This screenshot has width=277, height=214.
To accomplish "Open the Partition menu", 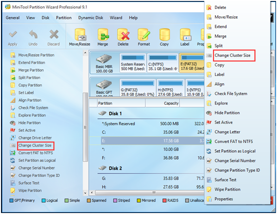I will 64,18.
